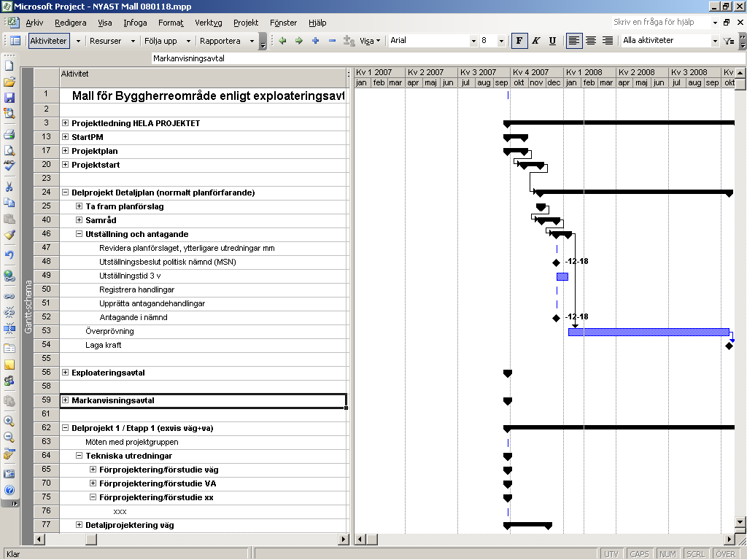Click the Format Painter brush icon

pos(9,234)
